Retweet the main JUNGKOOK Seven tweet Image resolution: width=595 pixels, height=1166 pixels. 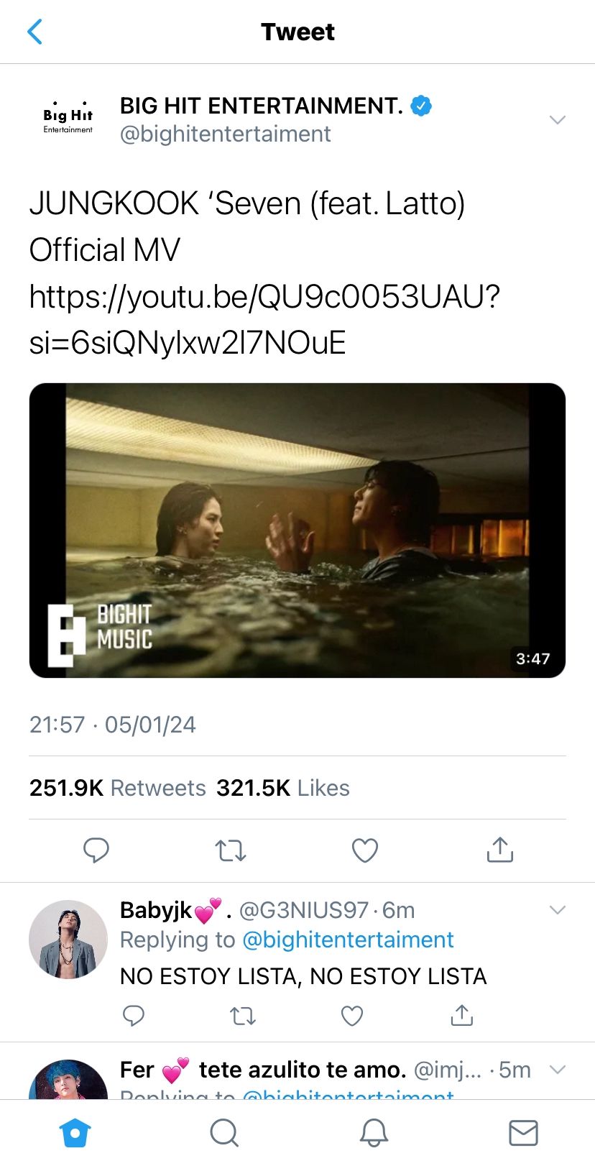click(x=231, y=850)
